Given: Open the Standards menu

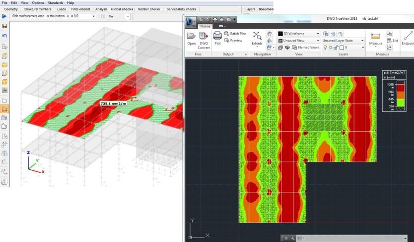Looking at the screenshot, I should 56,2.
